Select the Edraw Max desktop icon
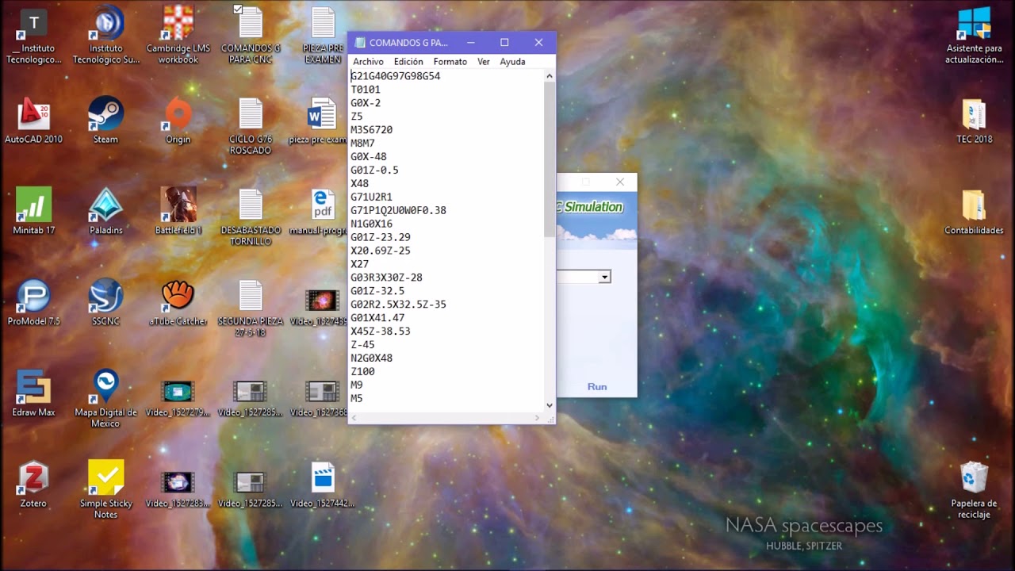 (33, 393)
